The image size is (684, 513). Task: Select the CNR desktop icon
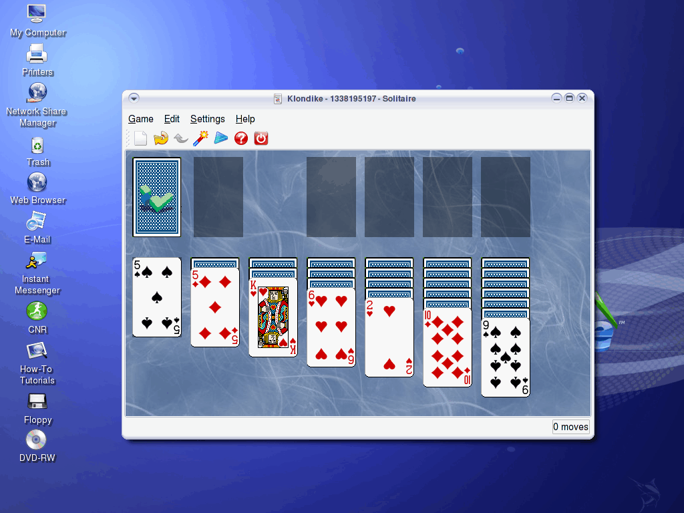tap(37, 318)
